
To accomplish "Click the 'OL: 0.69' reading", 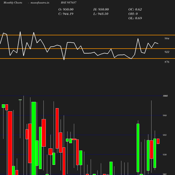I will [x=135, y=18].
